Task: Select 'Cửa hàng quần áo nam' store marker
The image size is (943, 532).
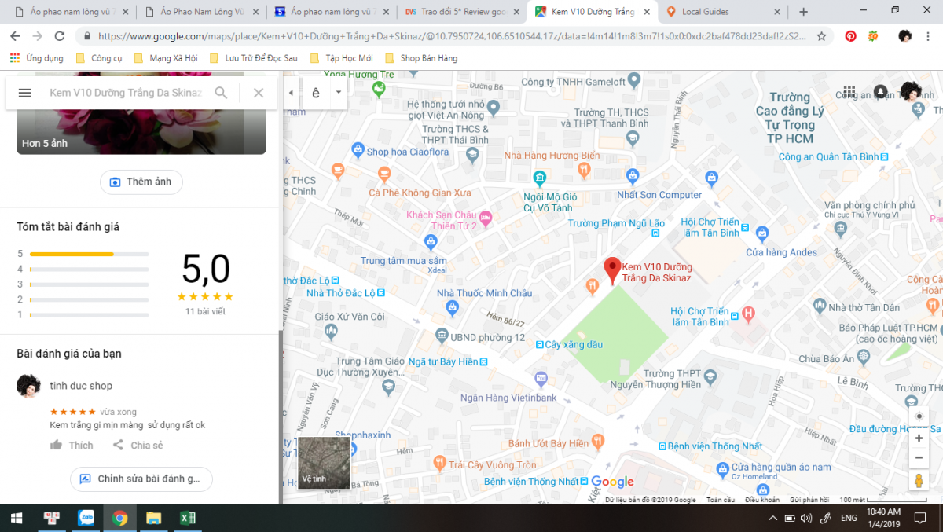Action: click(x=723, y=468)
